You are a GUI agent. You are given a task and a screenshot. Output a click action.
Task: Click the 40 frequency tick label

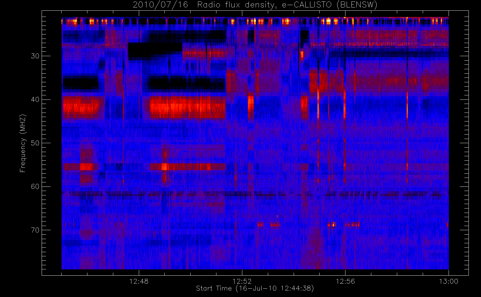[35, 99]
